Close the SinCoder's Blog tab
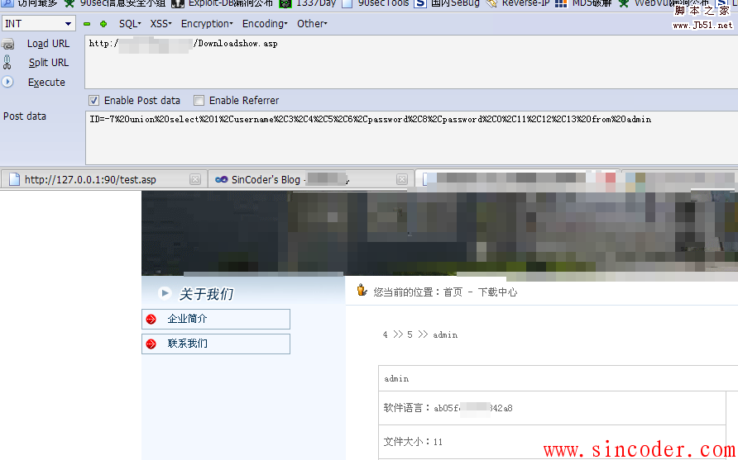The height and width of the screenshot is (460, 738). click(401, 179)
